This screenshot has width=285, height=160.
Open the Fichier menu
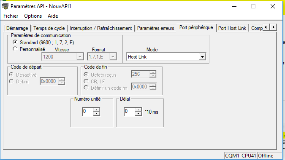point(11,16)
